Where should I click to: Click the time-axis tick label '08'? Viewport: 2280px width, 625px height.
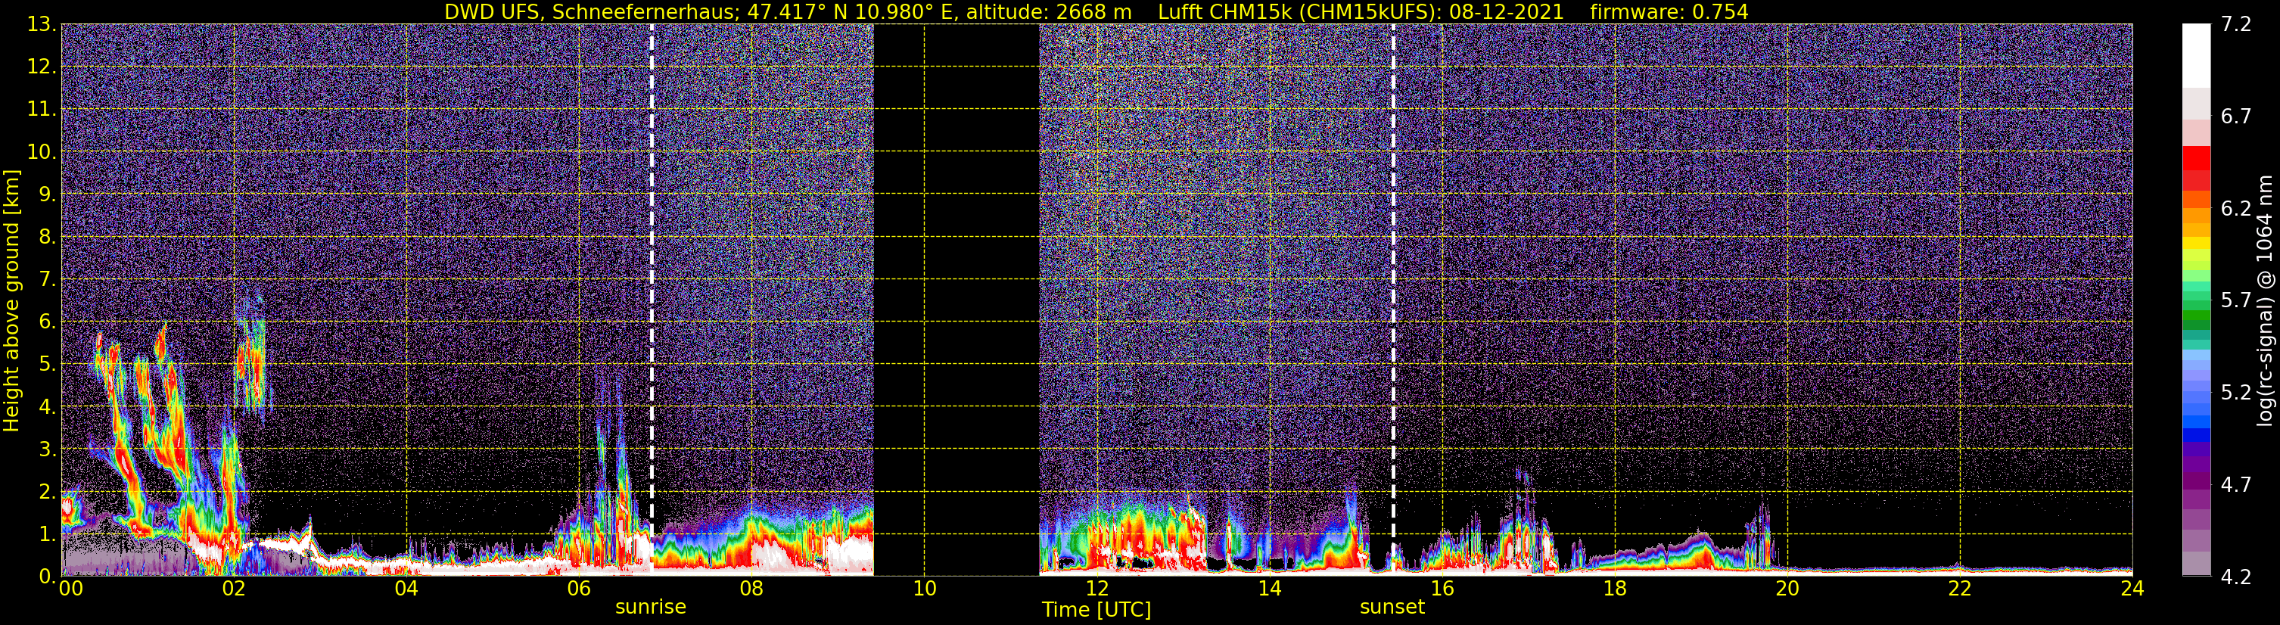(751, 589)
